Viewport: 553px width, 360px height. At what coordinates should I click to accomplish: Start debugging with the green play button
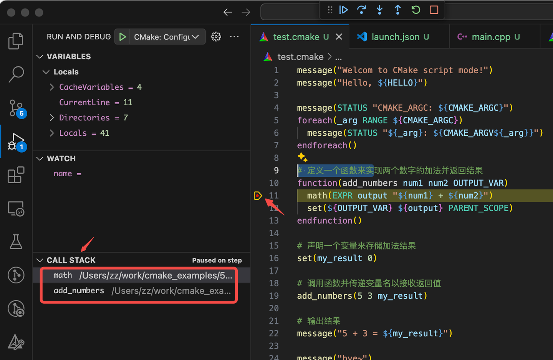coord(123,36)
